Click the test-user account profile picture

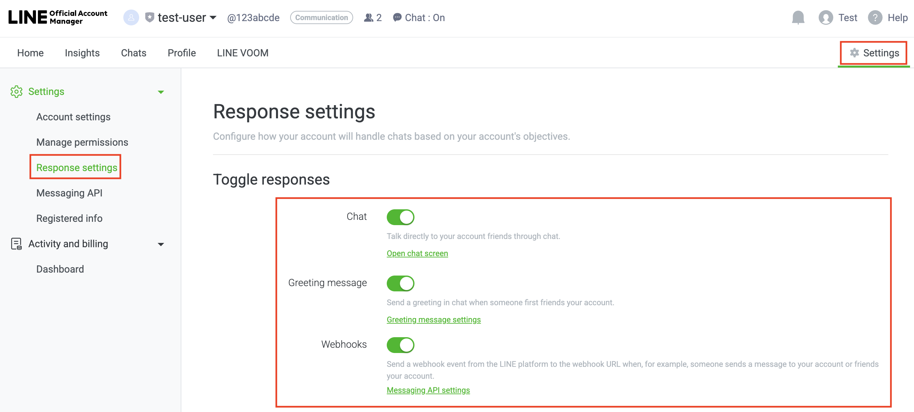131,17
